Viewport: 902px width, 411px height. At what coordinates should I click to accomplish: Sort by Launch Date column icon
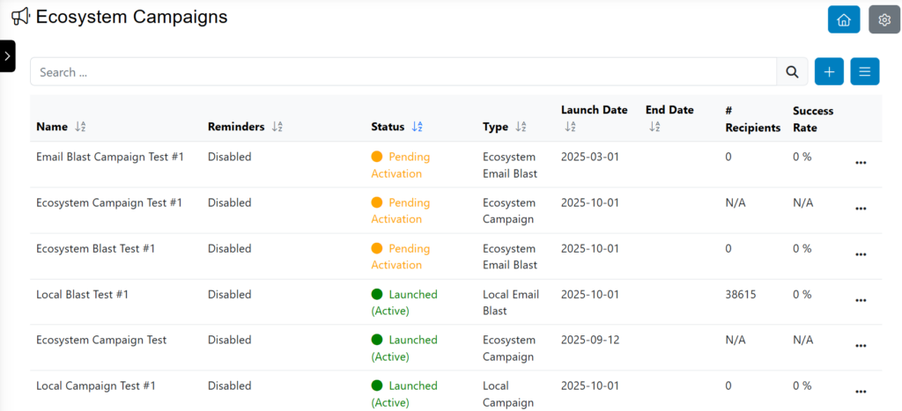570,128
